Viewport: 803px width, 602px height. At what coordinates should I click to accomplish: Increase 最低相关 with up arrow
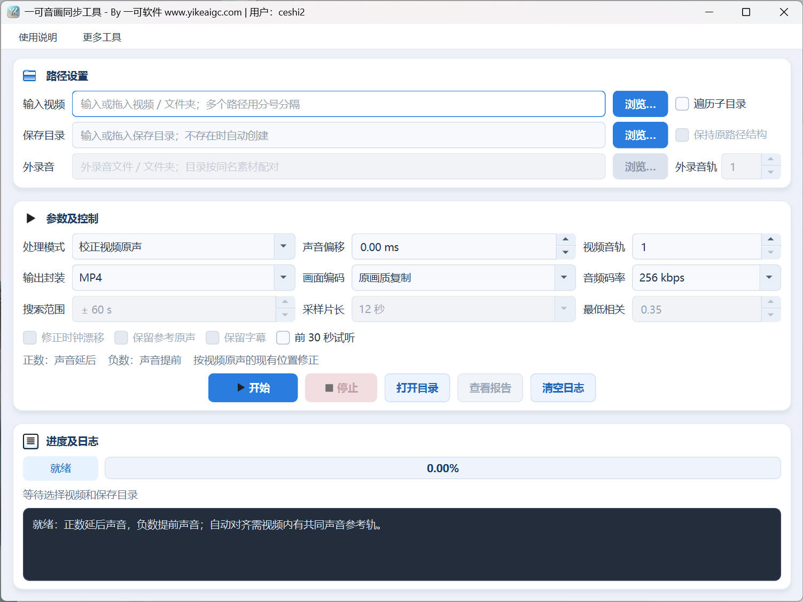770,302
